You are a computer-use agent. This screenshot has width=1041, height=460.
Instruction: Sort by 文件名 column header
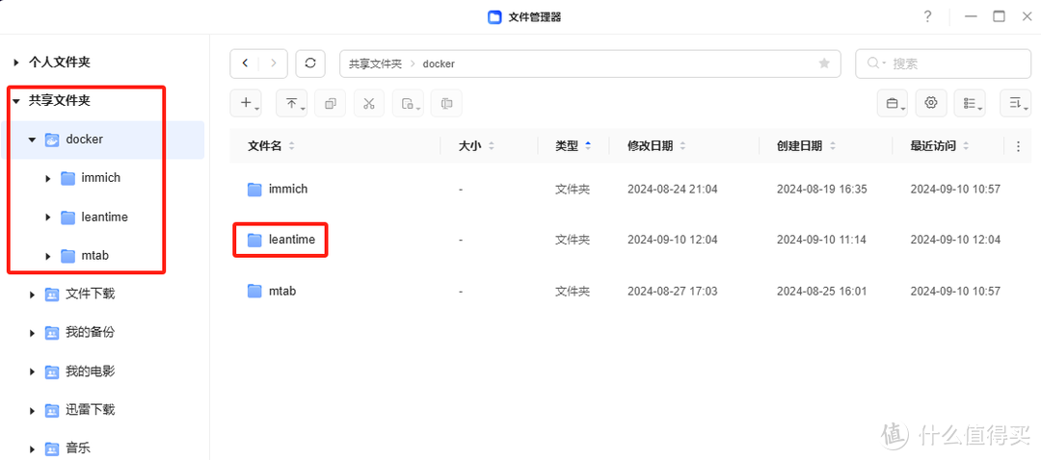265,146
